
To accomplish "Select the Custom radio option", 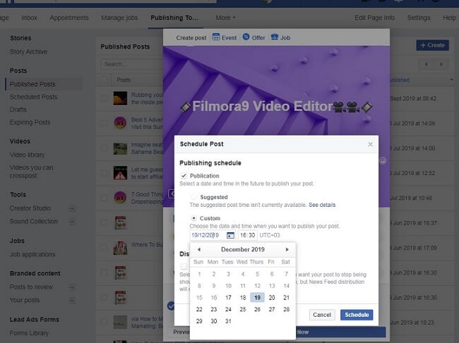I will point(193,218).
